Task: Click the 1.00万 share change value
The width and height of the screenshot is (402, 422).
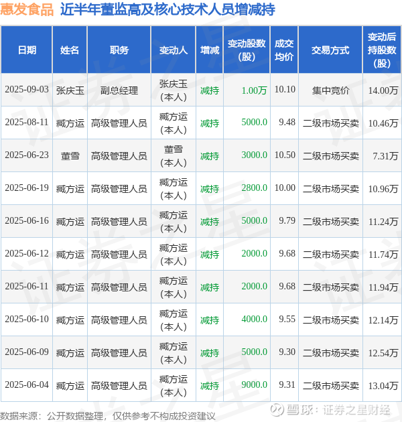Action: click(254, 90)
